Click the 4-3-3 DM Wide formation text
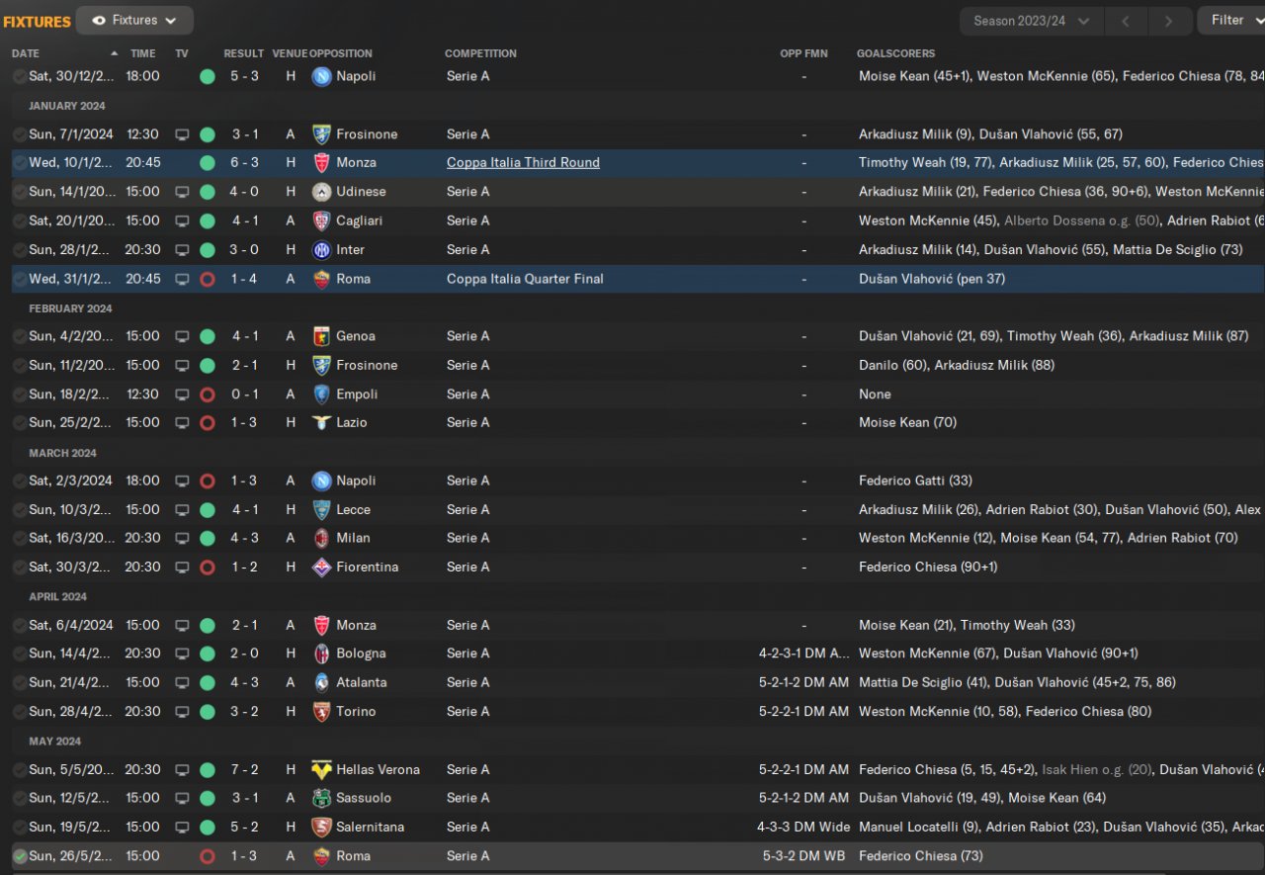1265x875 pixels. [802, 828]
